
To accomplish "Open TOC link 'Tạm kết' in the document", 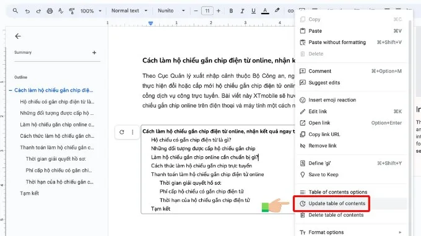I will [x=160, y=209].
